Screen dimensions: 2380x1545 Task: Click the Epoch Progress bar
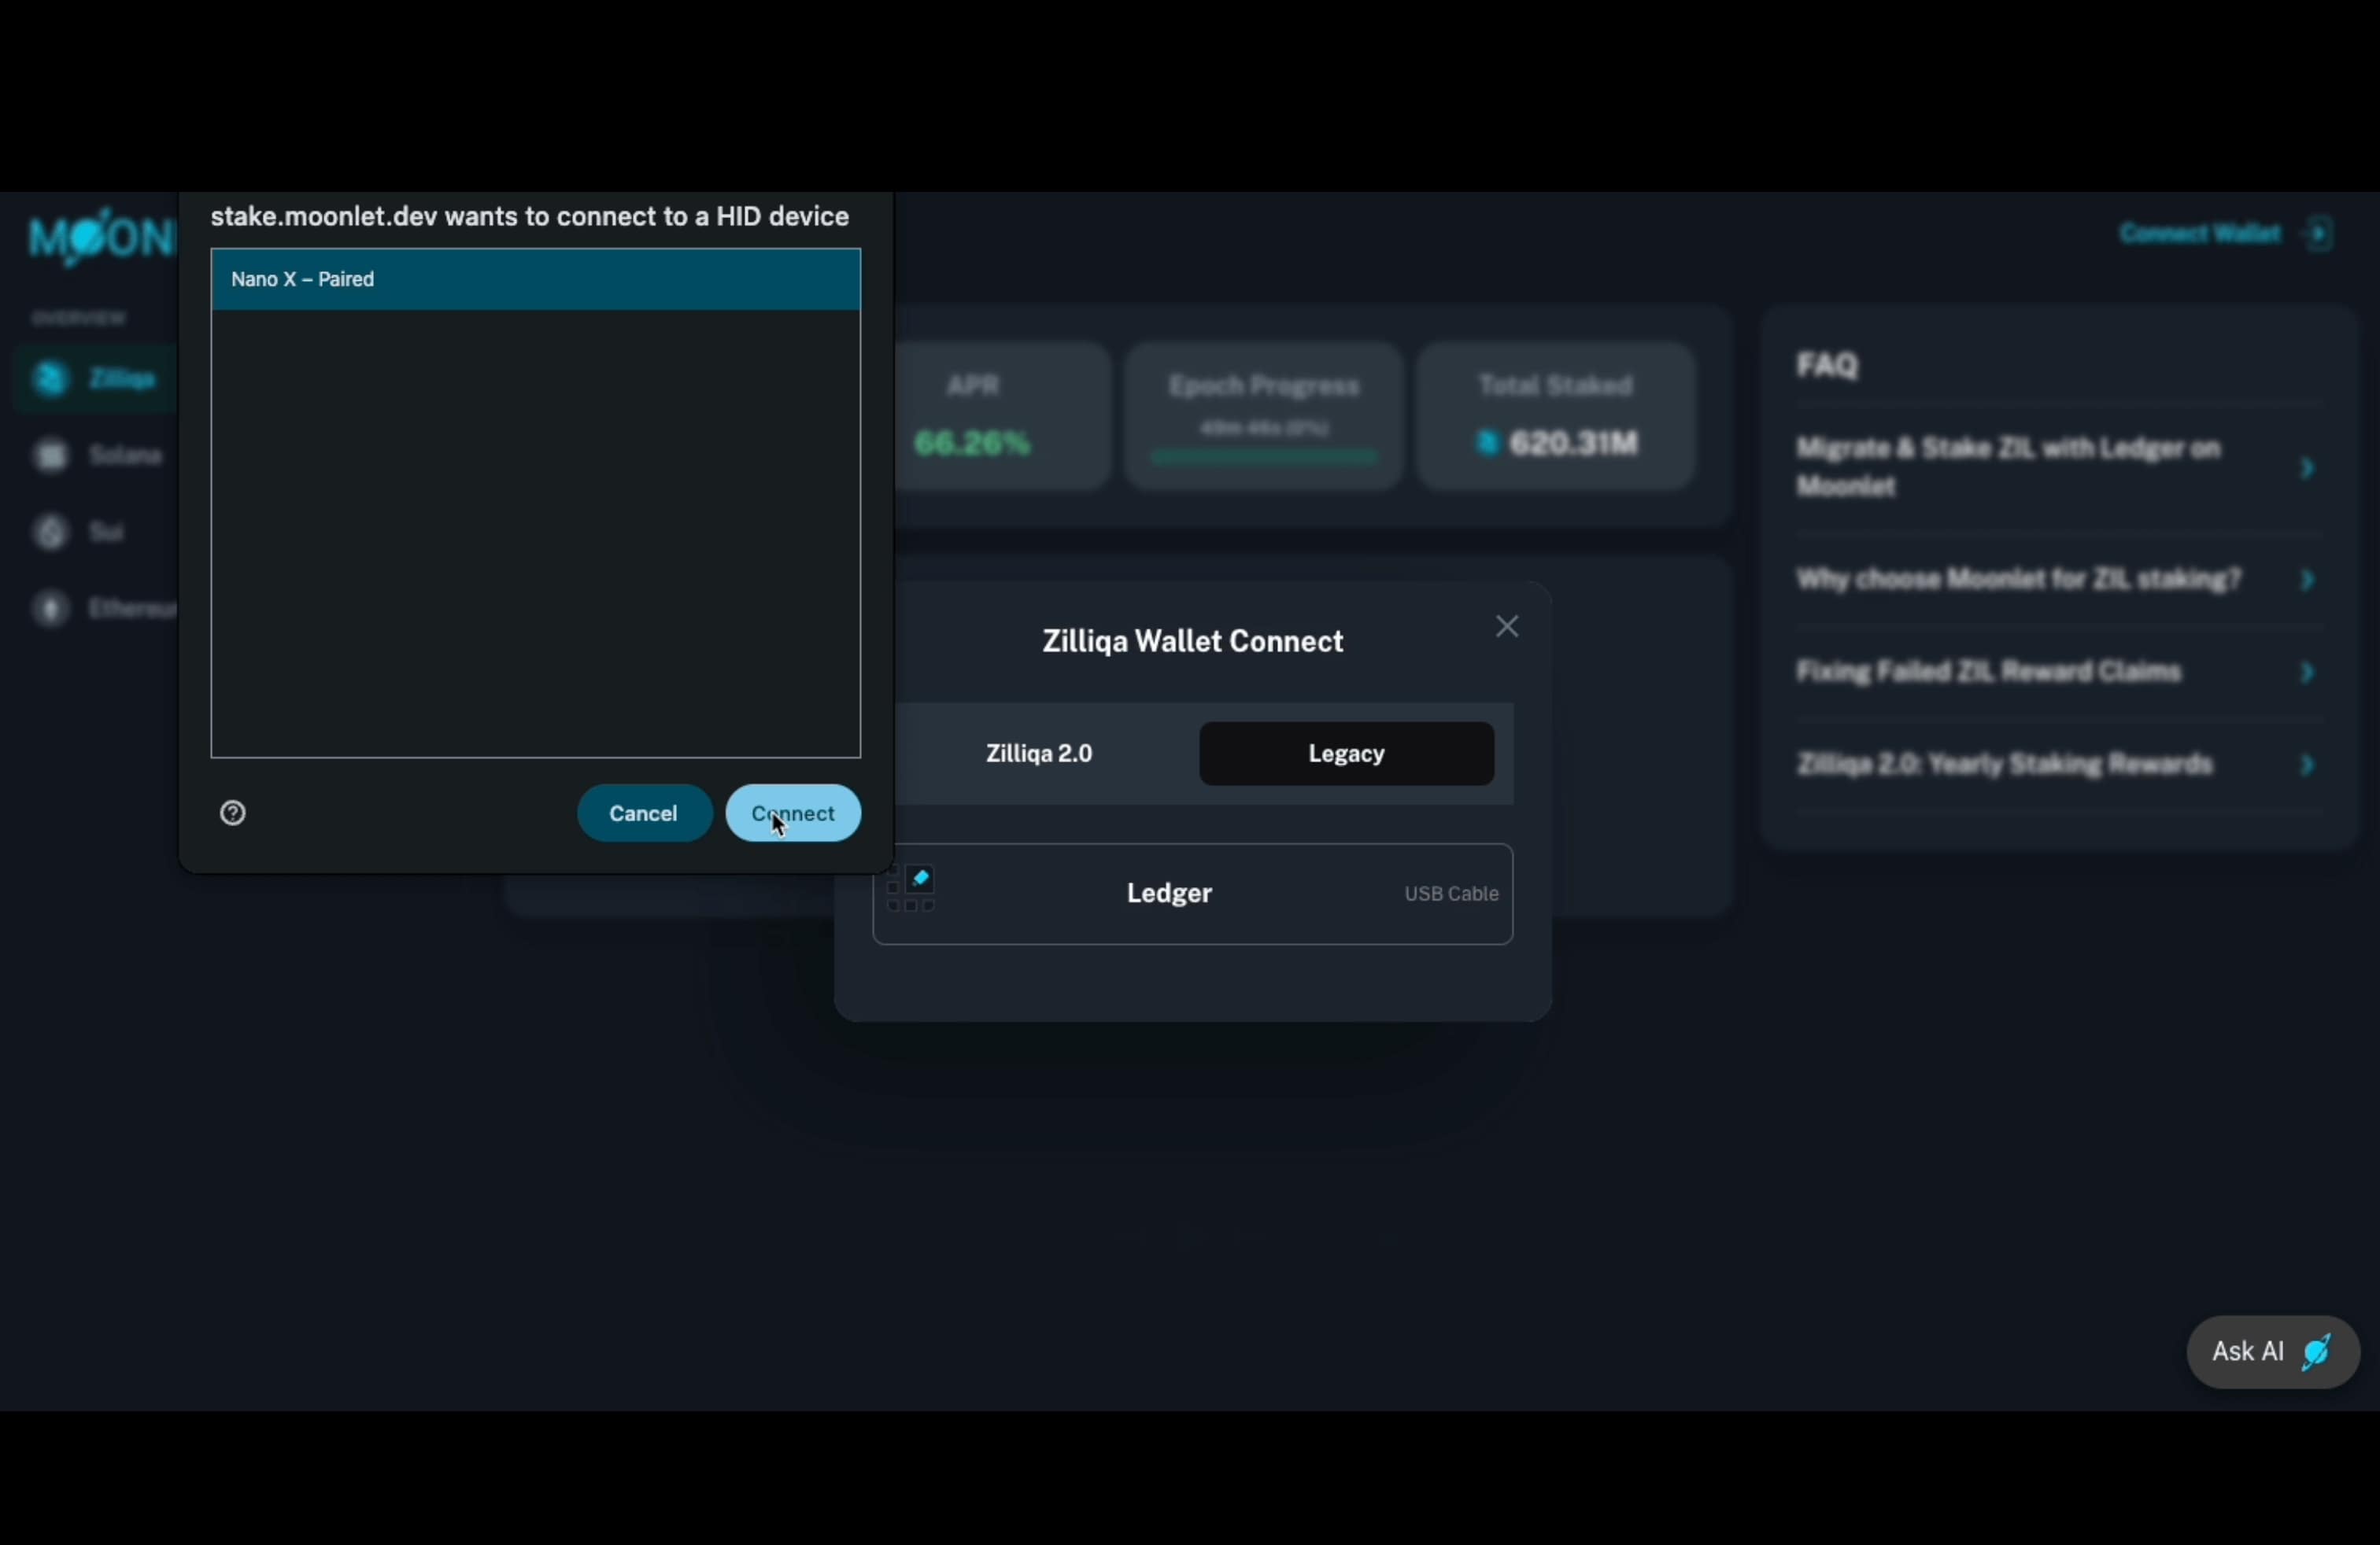(1264, 458)
